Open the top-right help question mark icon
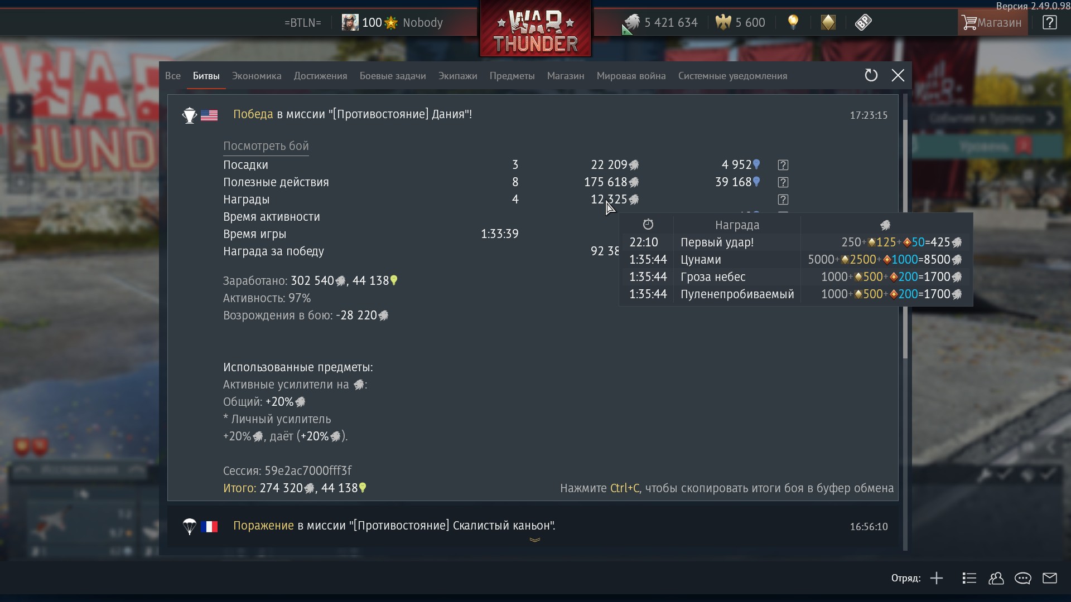 [x=1049, y=22]
